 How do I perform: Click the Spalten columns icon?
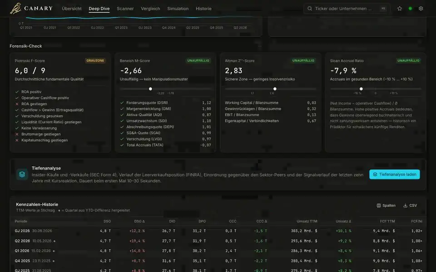coord(378,205)
